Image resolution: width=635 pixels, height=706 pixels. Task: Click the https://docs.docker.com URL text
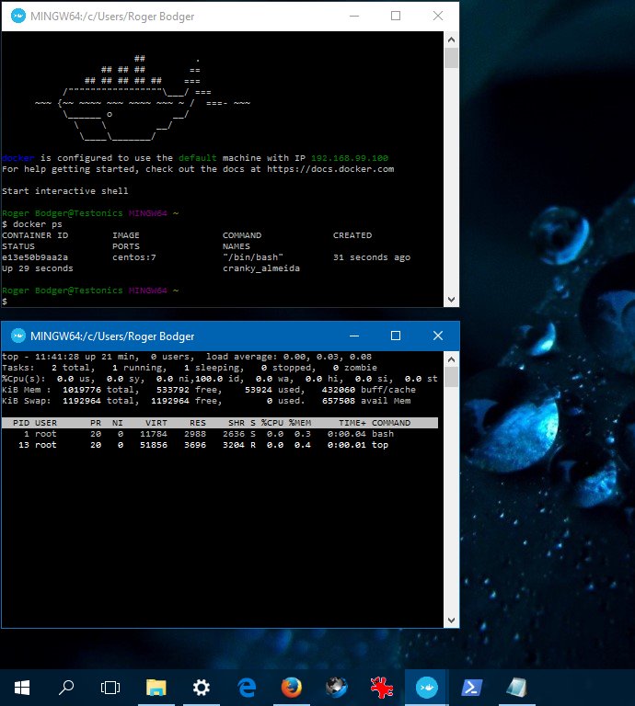(x=330, y=169)
